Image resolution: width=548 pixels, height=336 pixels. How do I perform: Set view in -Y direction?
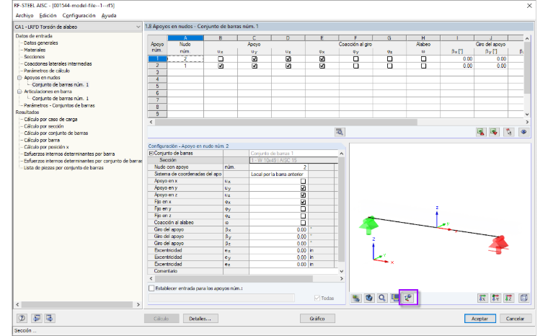click(x=495, y=298)
